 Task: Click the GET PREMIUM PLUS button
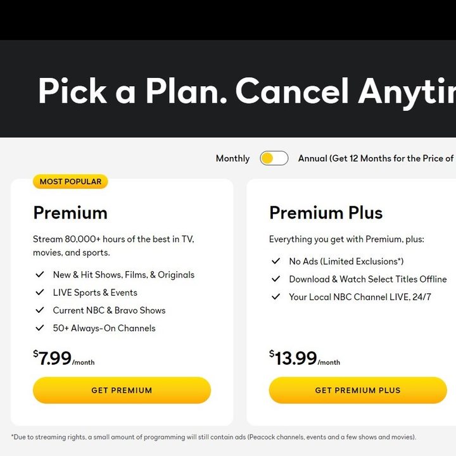(x=358, y=390)
